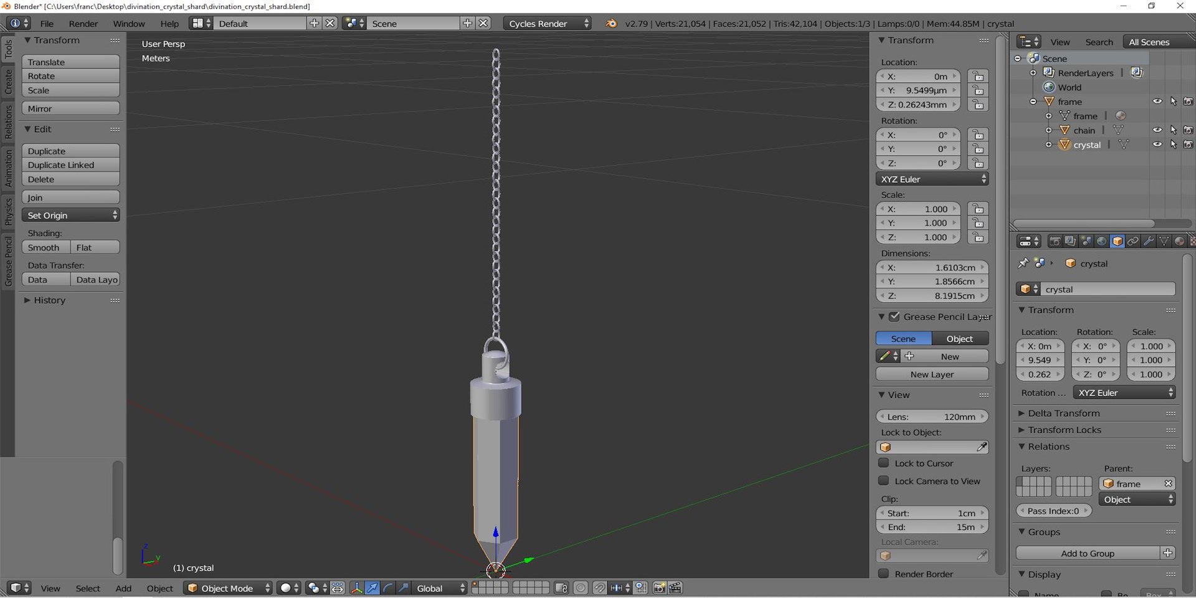The height and width of the screenshot is (598, 1196).
Task: Toggle the 3D manipulator axes icon
Action: pos(357,588)
